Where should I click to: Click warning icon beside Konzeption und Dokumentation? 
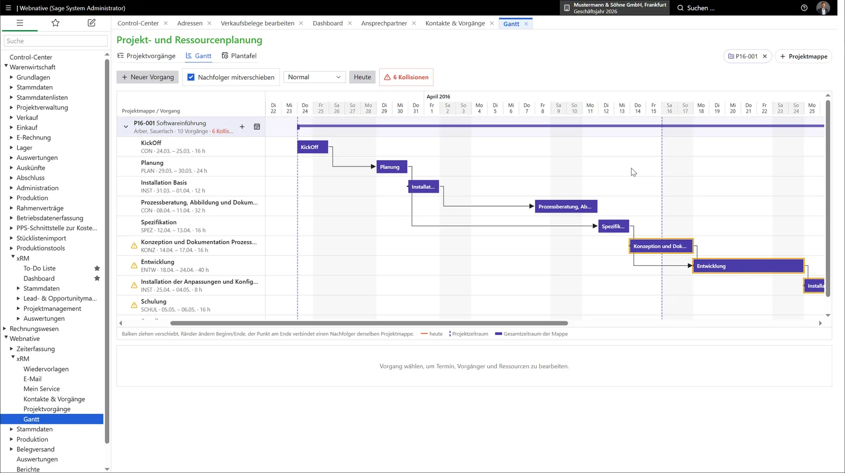[134, 246]
